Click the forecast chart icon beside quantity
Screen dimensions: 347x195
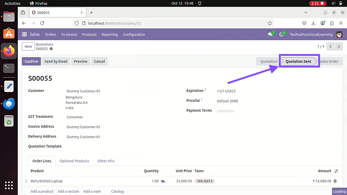(163, 181)
